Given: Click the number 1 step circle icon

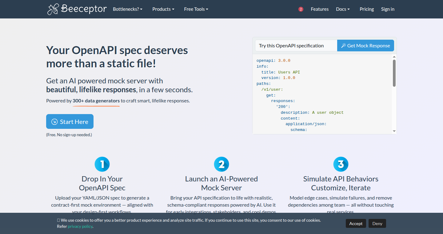Looking at the screenshot, I should pos(102,164).
